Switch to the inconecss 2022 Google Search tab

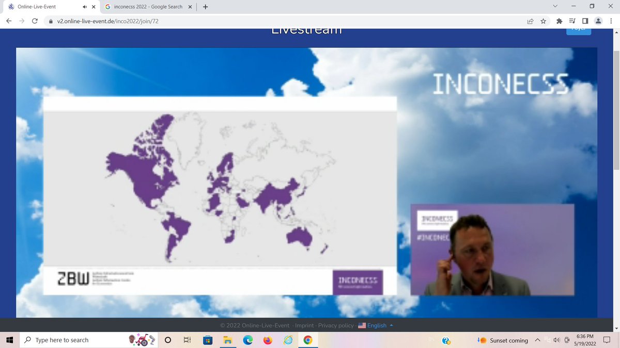(148, 7)
